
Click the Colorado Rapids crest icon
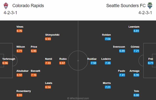pos(6,6)
